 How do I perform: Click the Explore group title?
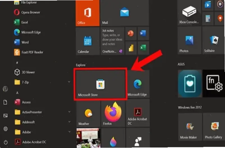[x=81, y=65]
